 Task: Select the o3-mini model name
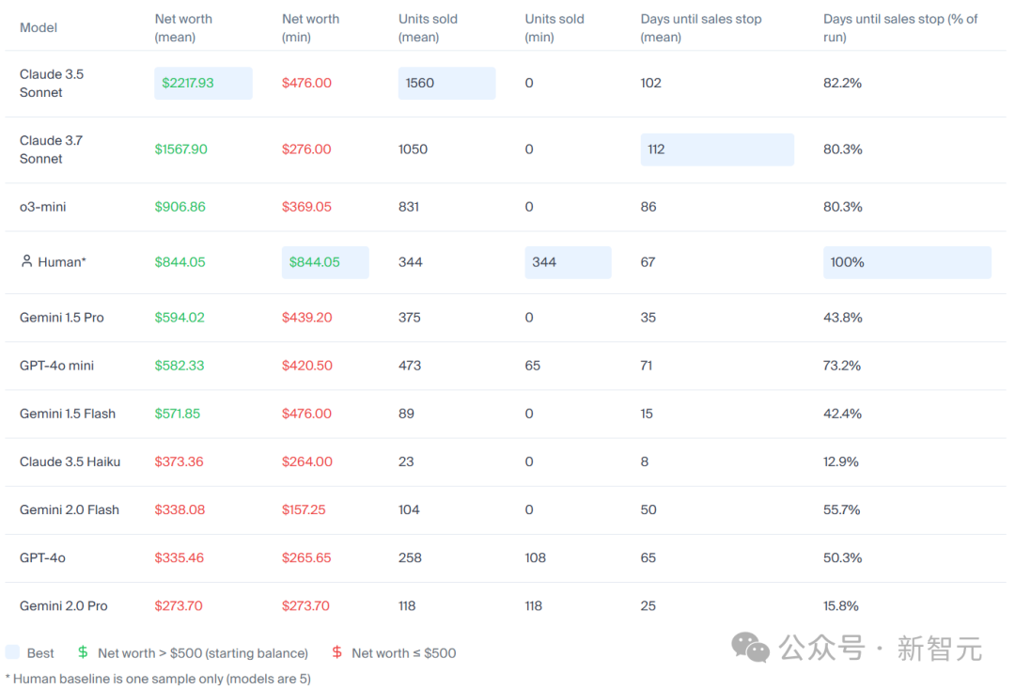pyautogui.click(x=42, y=207)
